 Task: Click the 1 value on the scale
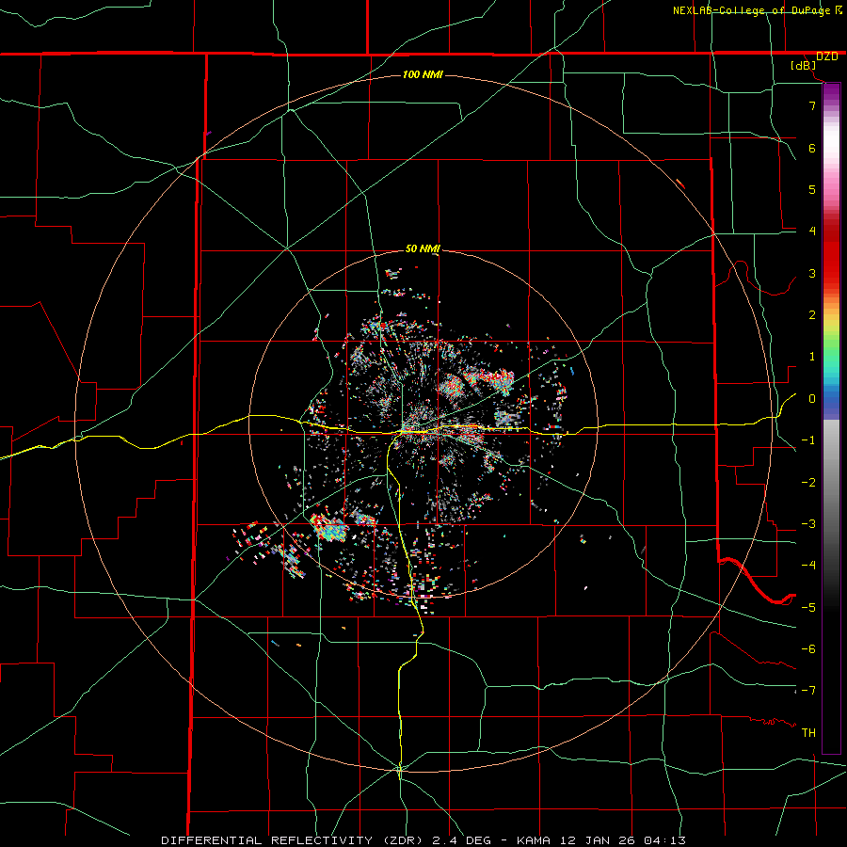tap(812, 357)
